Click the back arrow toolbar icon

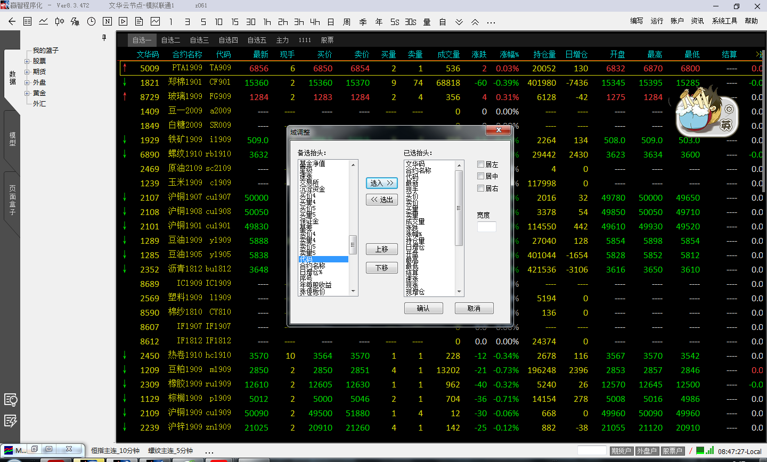pyautogui.click(x=12, y=21)
